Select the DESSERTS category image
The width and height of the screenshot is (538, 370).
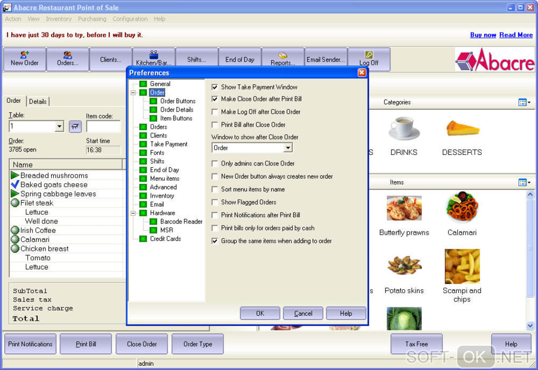click(462, 128)
